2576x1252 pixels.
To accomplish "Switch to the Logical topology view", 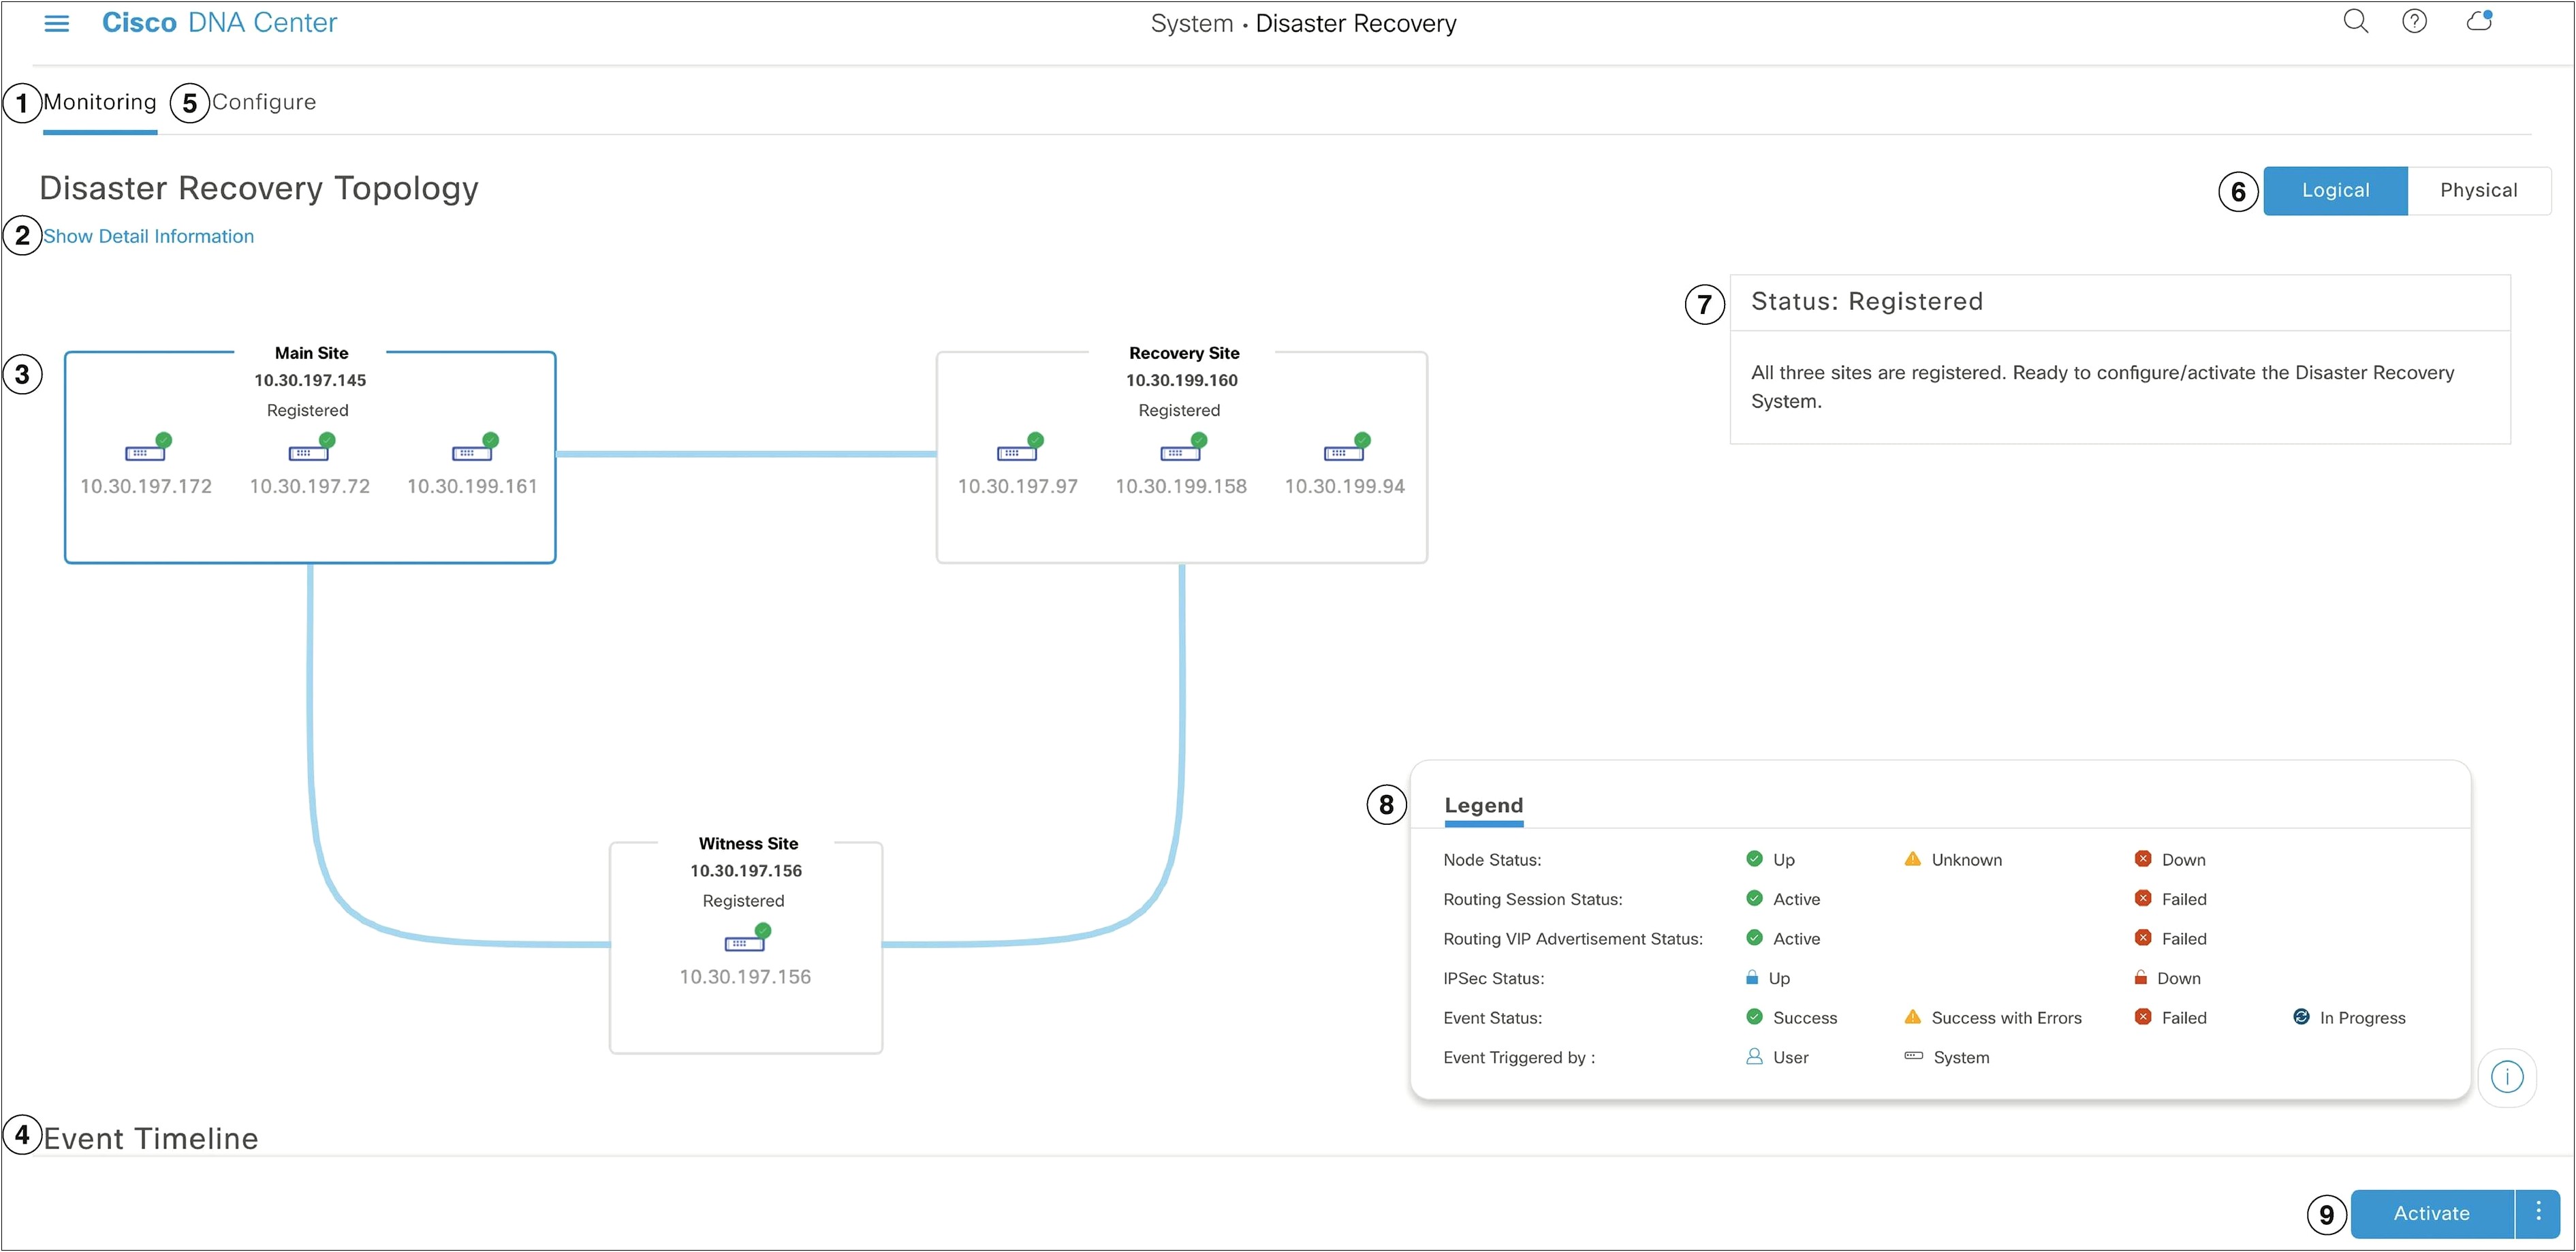I will 2333,189.
